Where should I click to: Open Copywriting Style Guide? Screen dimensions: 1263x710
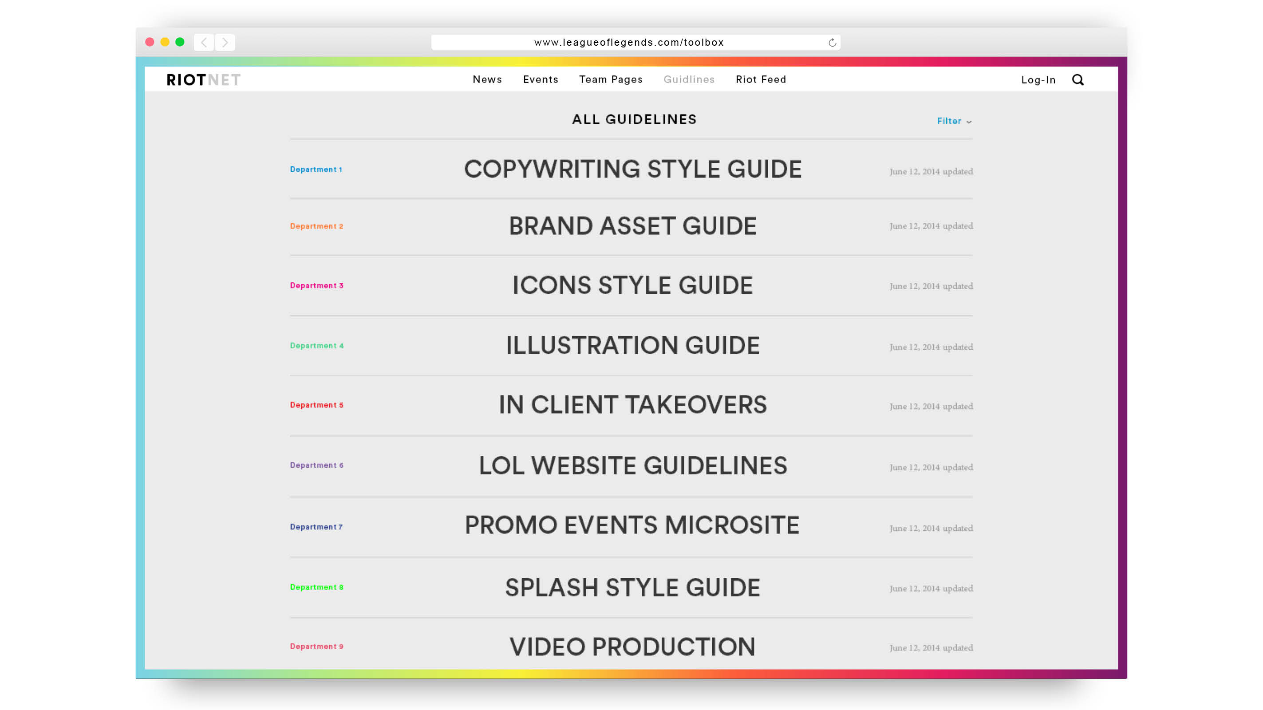coord(632,169)
